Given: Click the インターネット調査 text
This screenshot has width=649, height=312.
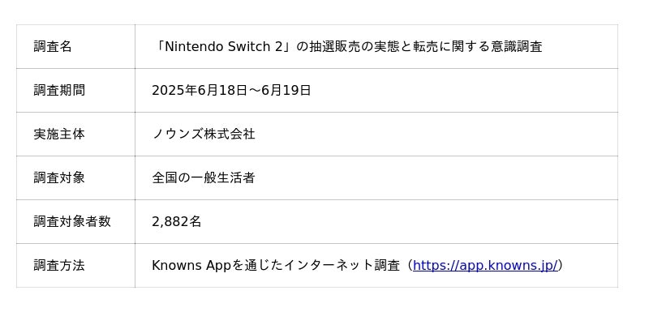Looking at the screenshot, I should (349, 265).
